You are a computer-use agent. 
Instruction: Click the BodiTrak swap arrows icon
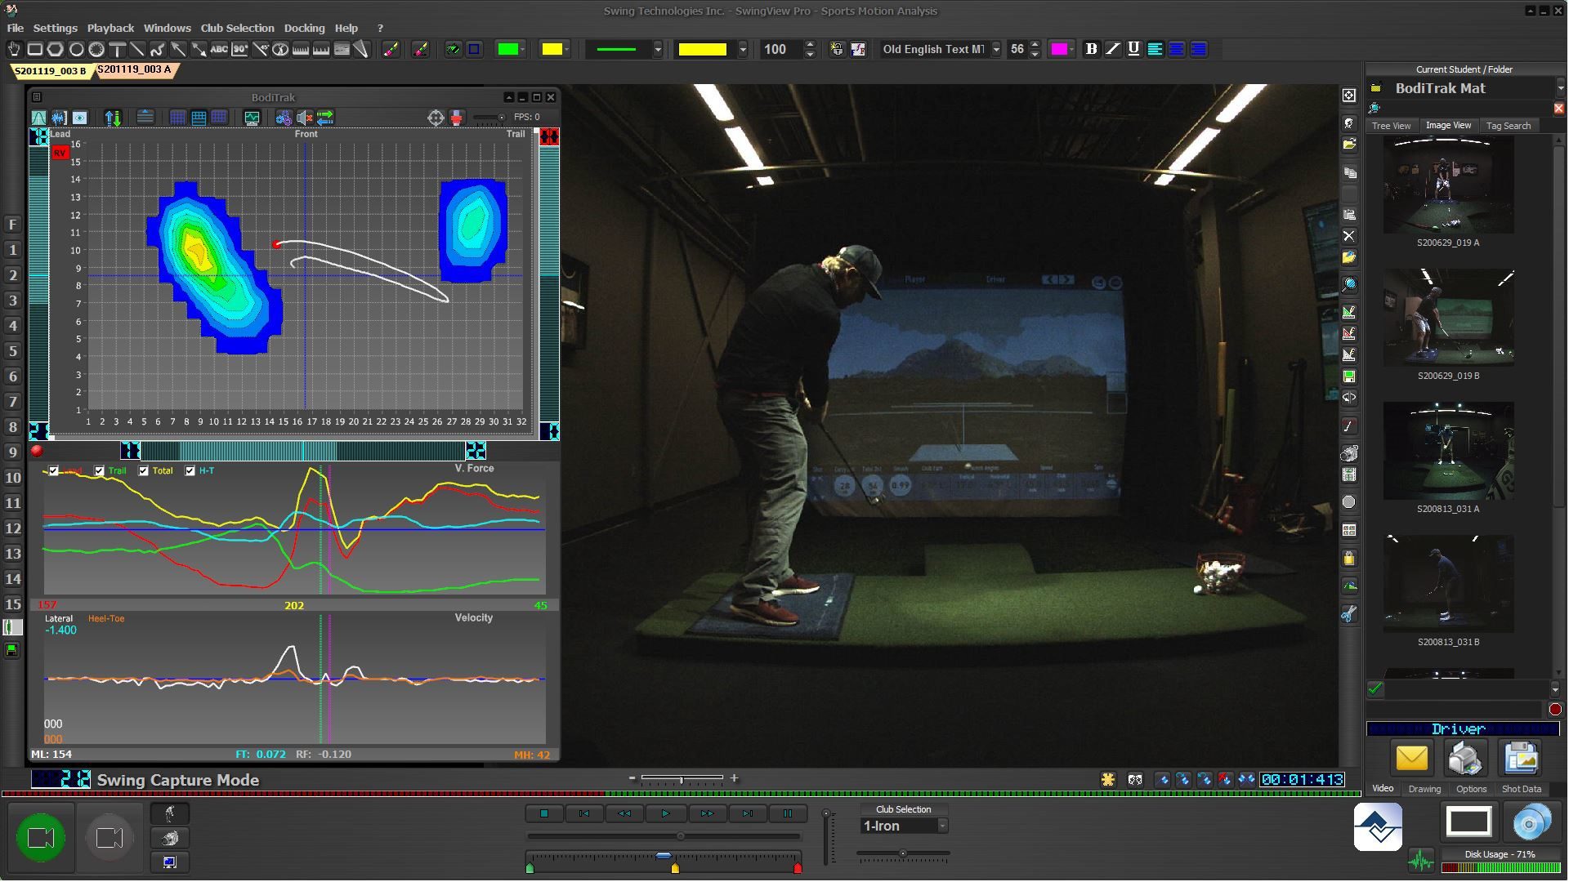324,118
